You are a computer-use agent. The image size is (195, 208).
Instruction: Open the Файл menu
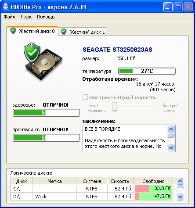click(x=9, y=17)
